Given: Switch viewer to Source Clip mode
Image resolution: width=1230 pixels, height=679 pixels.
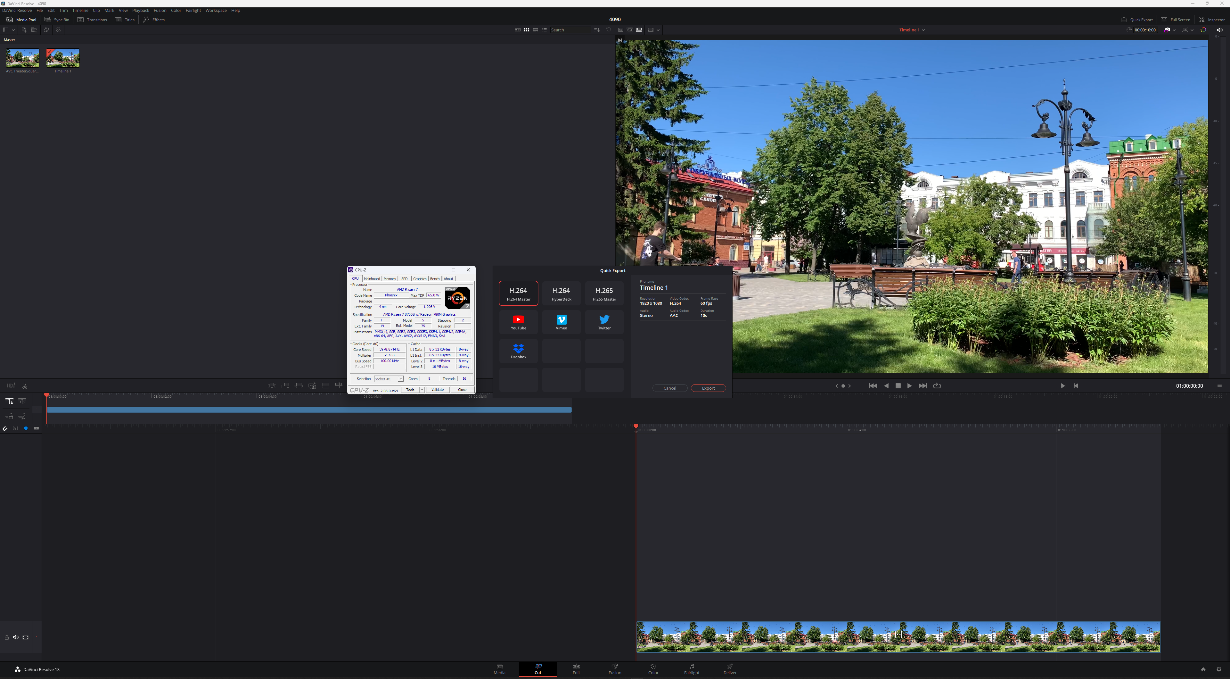Looking at the screenshot, I should (x=621, y=29).
